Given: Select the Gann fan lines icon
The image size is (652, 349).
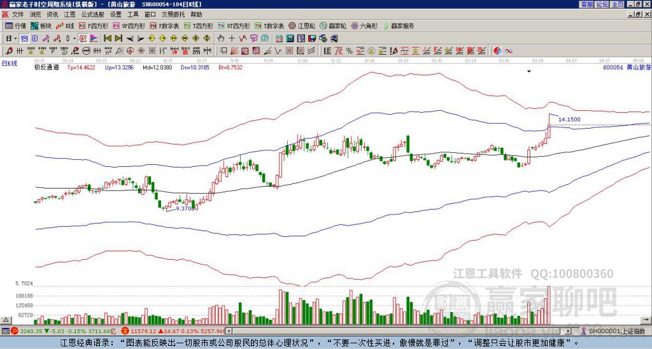Looking at the screenshot, I should coord(234,51).
